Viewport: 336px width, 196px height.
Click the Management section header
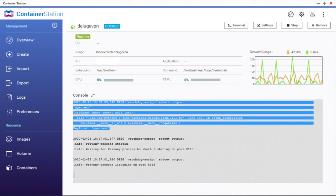coord(16,26)
